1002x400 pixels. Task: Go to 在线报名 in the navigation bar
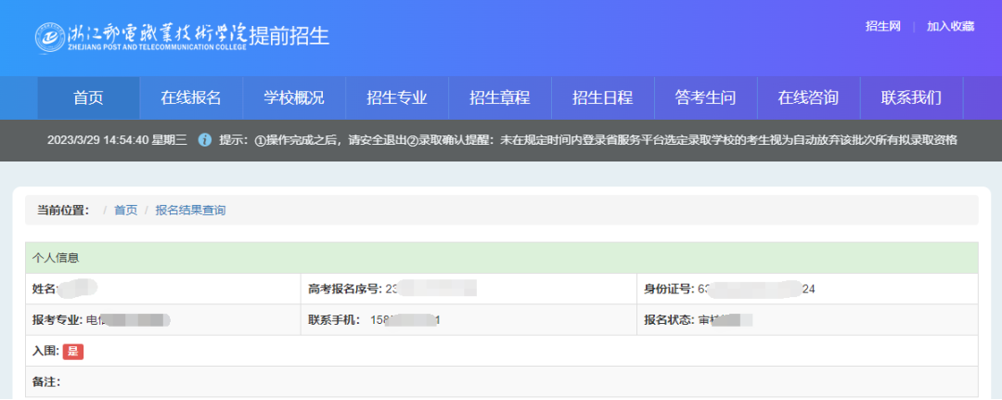(x=191, y=98)
